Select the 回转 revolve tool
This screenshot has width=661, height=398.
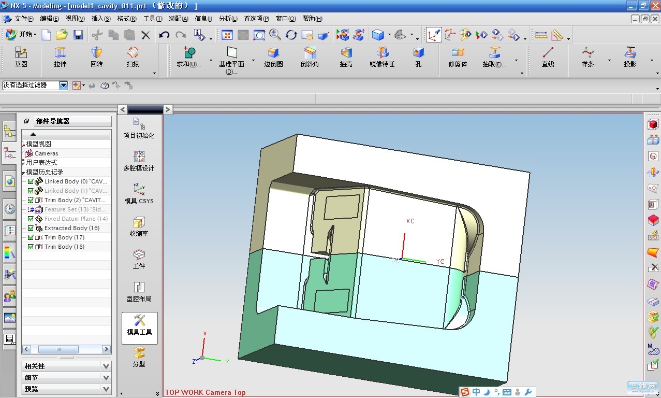[x=96, y=57]
